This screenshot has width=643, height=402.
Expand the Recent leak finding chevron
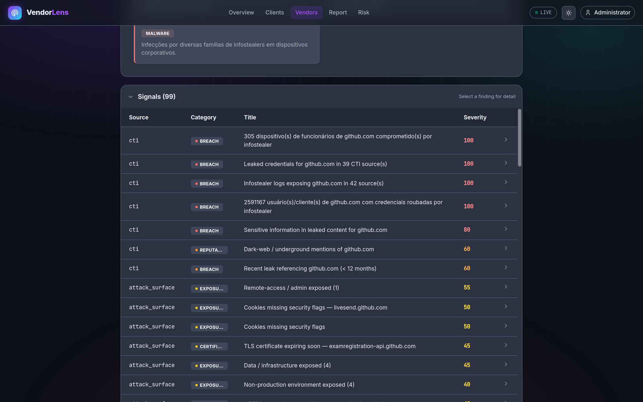[506, 267]
